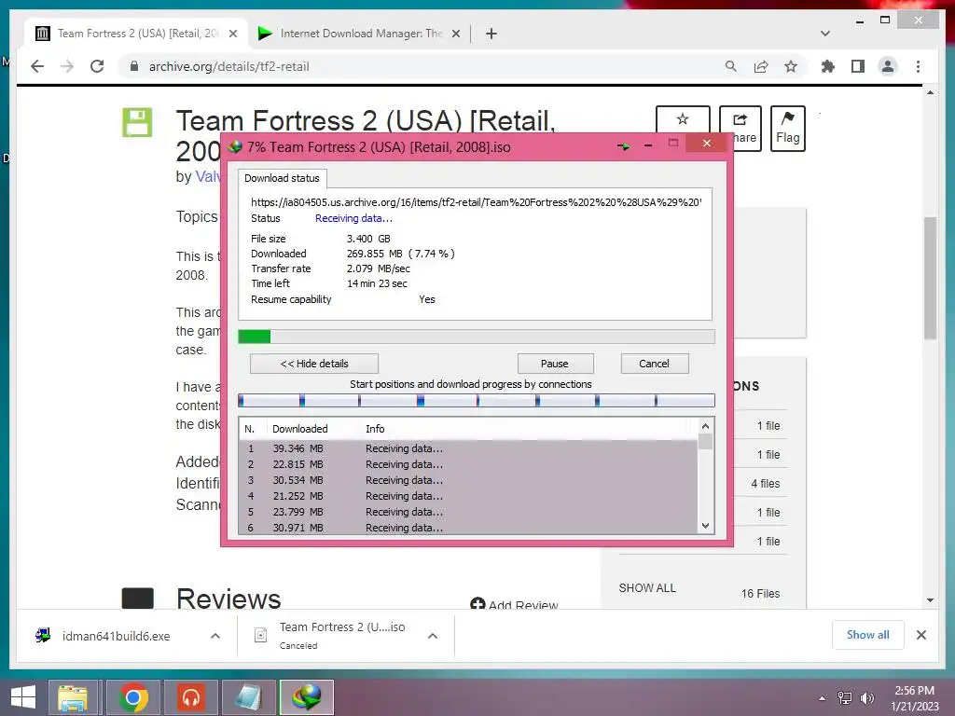Open volume control in system tray

(866, 698)
